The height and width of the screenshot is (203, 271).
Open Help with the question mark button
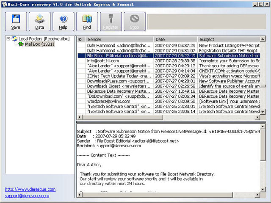pyautogui.click(x=63, y=22)
